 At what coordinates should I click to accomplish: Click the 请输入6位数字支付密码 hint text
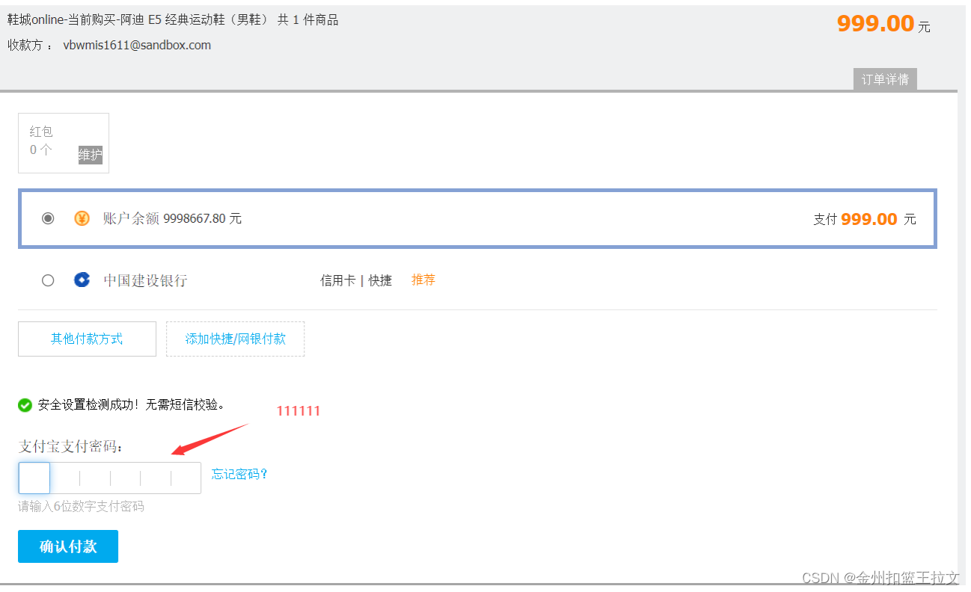pyautogui.click(x=81, y=507)
